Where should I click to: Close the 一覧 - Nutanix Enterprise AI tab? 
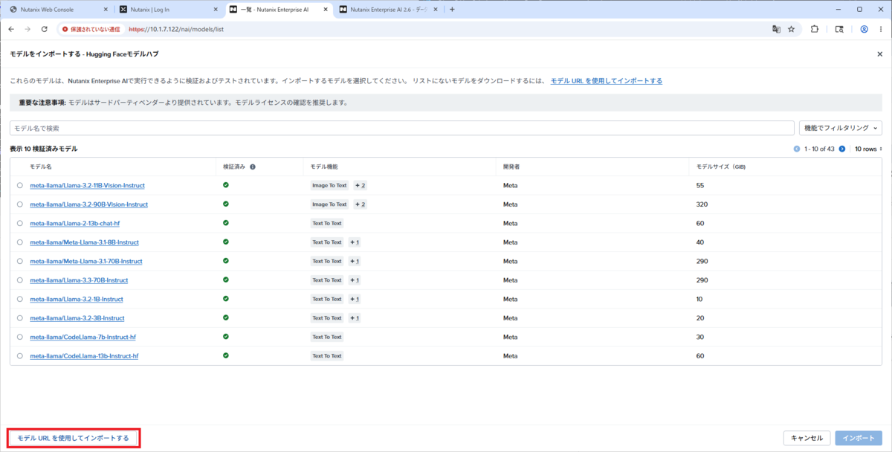tap(326, 9)
